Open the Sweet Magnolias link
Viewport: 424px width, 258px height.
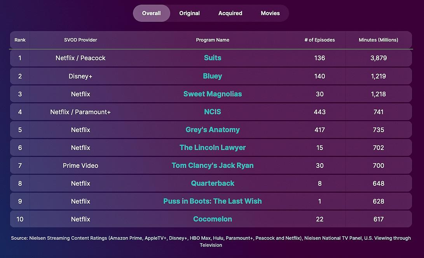(x=213, y=94)
